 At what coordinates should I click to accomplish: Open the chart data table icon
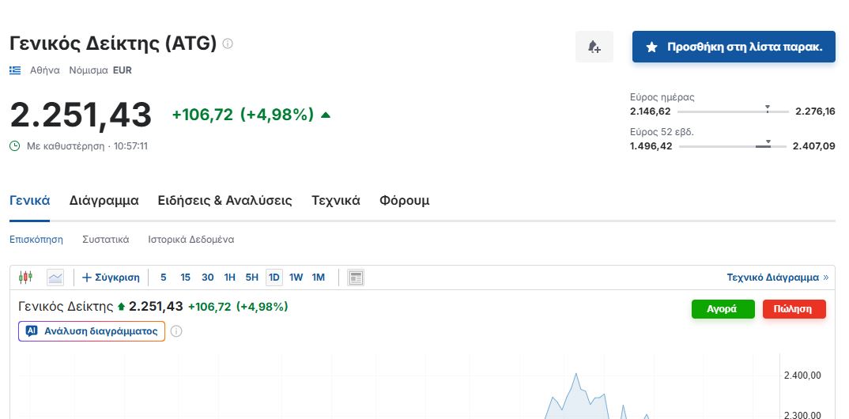[356, 277]
